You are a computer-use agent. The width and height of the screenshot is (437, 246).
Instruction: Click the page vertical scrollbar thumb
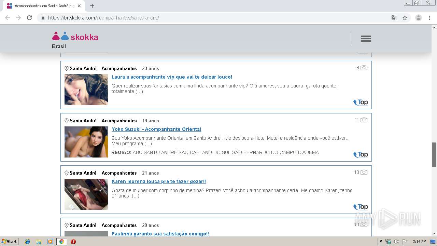pyautogui.click(x=434, y=154)
